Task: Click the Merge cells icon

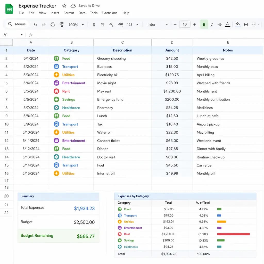Action: 254,24
